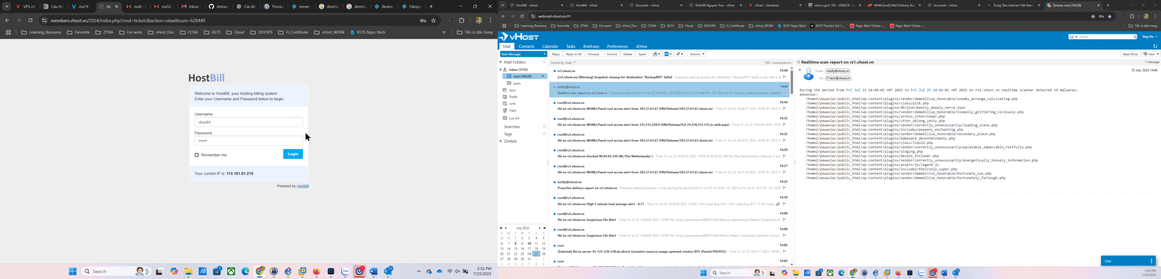Bookmark the HostBill page with star icon
The width and height of the screenshot is (1161, 279).
click(x=434, y=20)
